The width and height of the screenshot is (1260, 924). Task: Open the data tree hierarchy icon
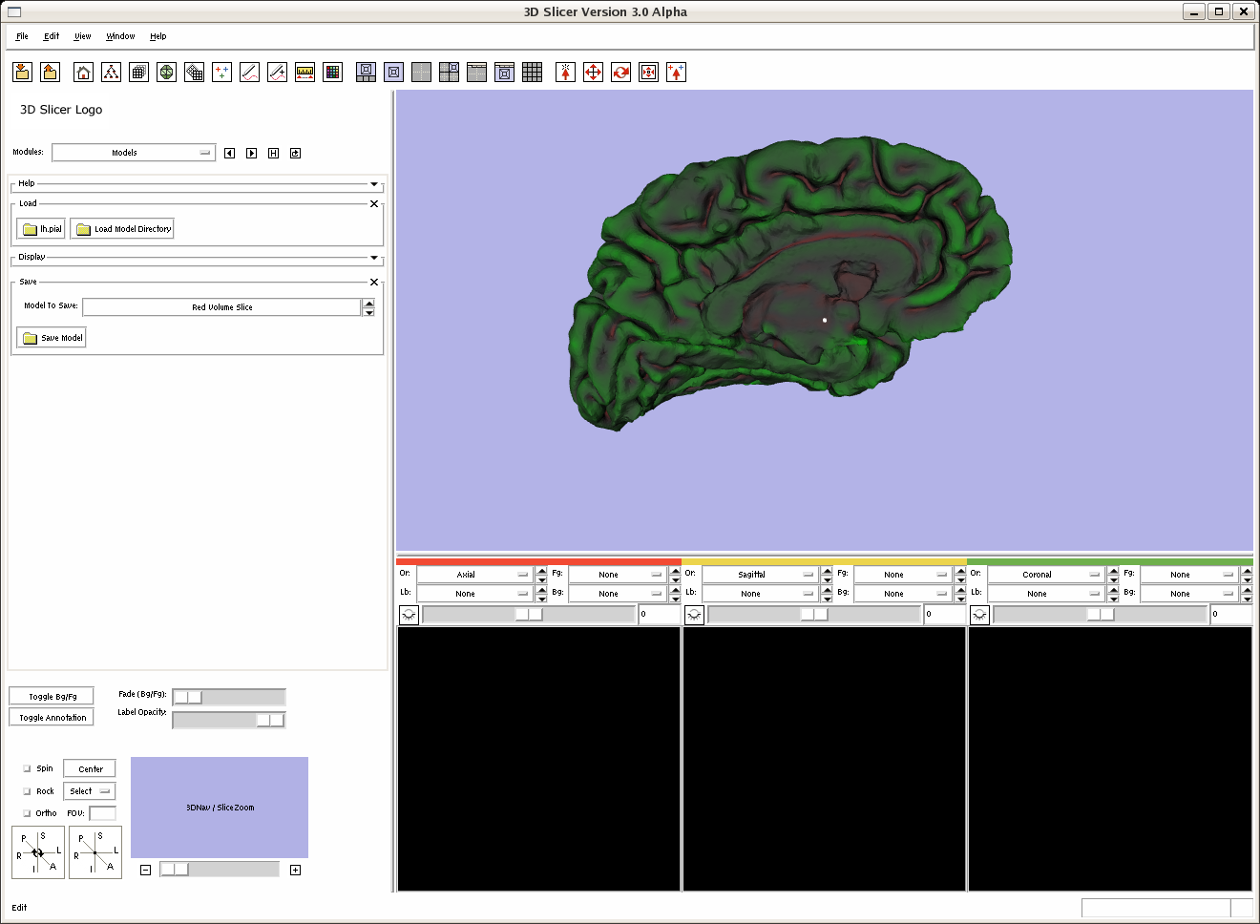pos(112,73)
